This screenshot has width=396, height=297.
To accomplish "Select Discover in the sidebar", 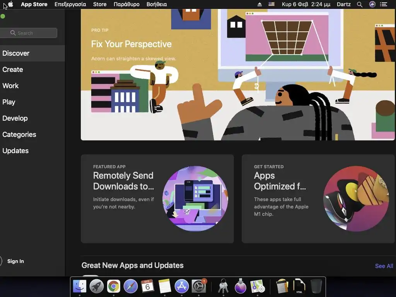I will click(x=32, y=53).
